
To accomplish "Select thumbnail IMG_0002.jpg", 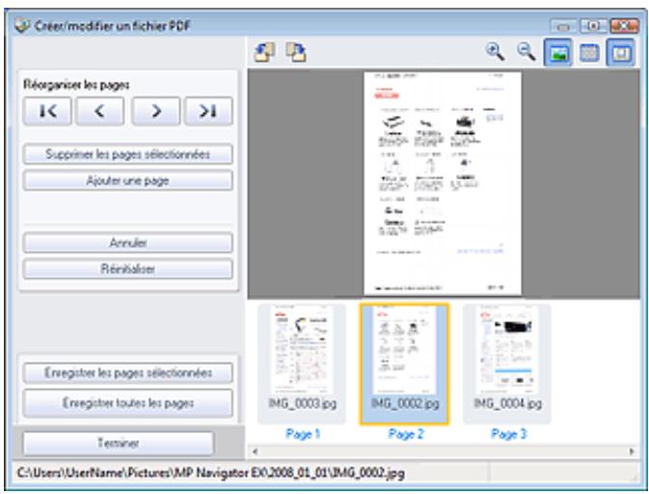I will coord(404,364).
